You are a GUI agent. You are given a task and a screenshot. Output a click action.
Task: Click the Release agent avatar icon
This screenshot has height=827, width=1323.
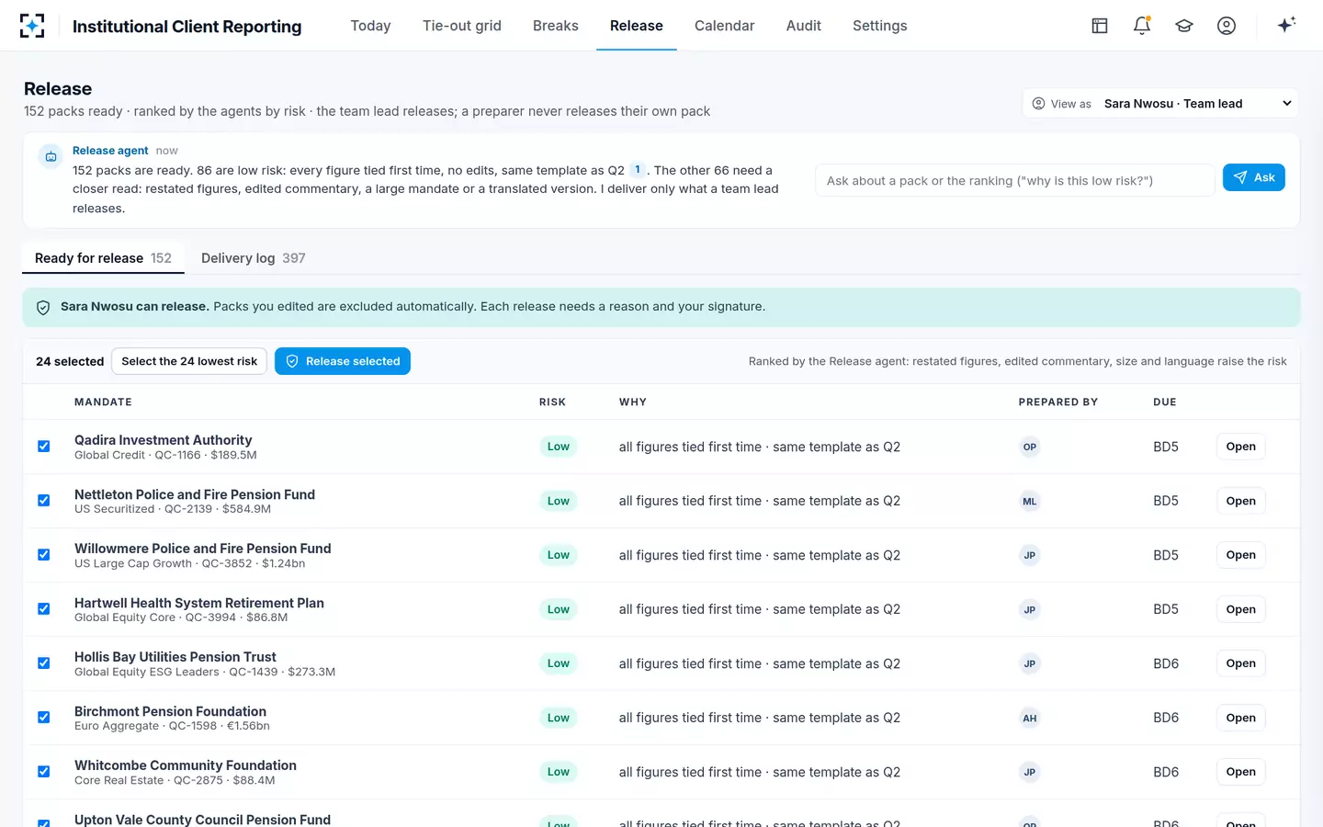coord(51,157)
